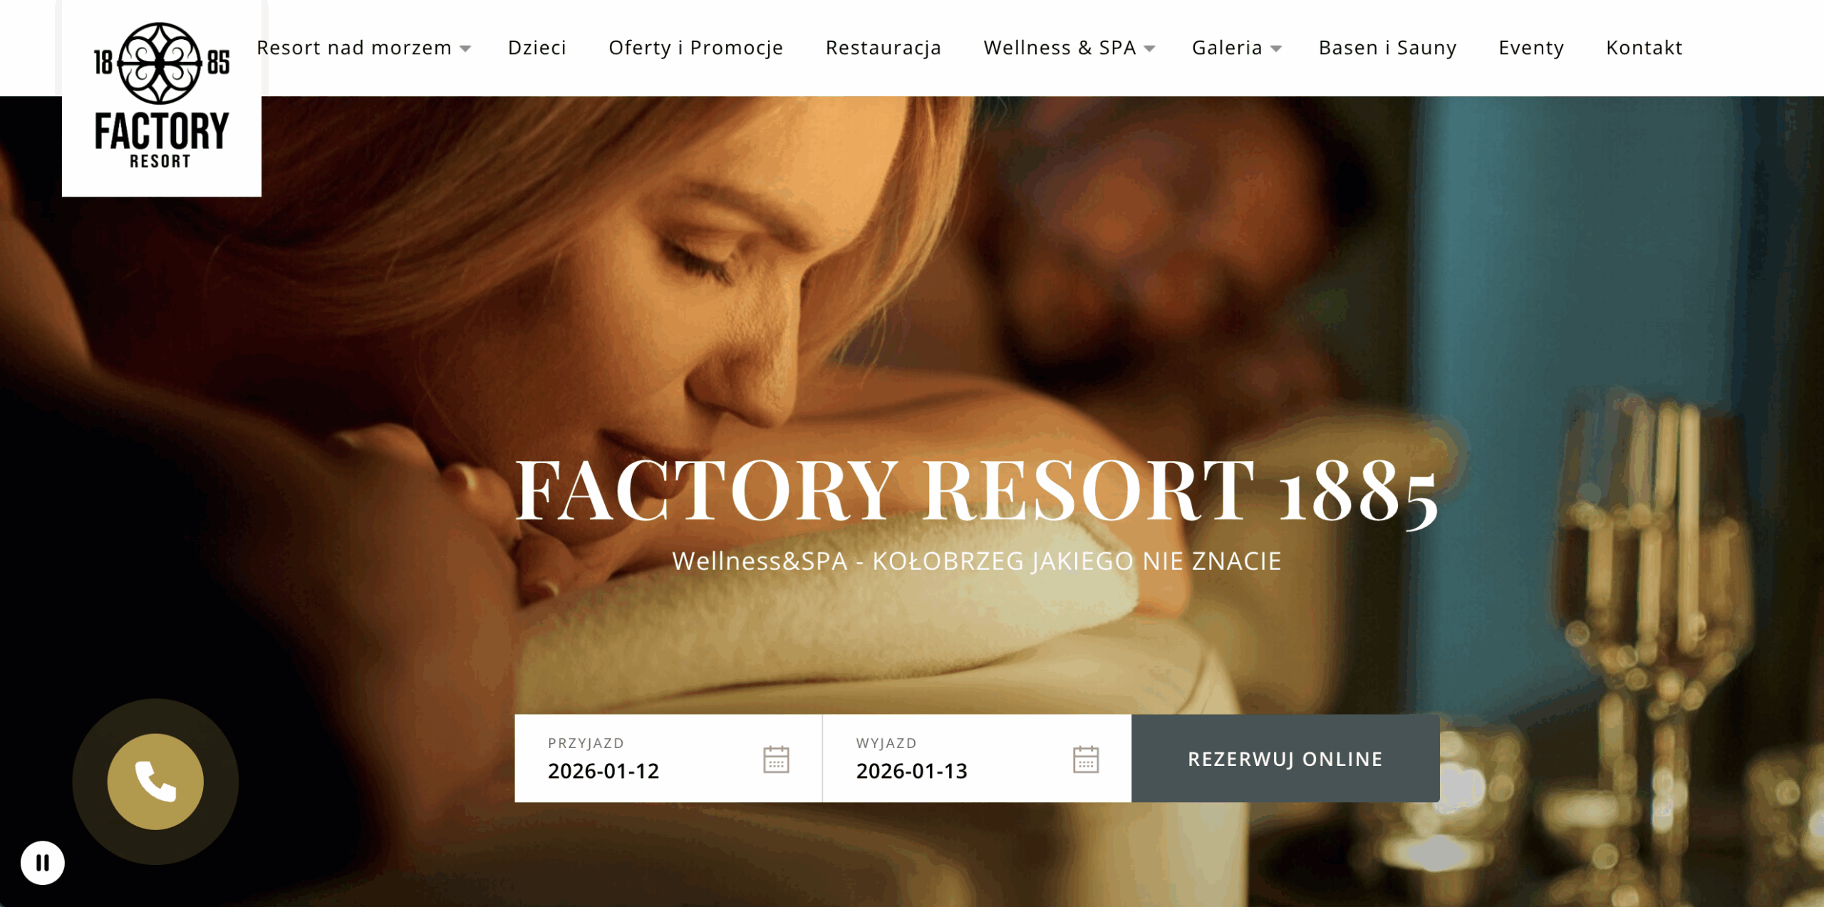This screenshot has width=1824, height=907.
Task: Click the Rezerwuj Online button
Action: 1285,759
